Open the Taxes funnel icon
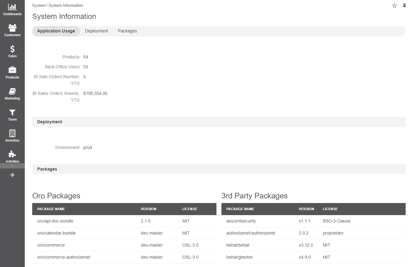The image size is (410, 267). (12, 112)
